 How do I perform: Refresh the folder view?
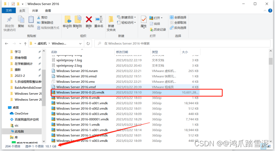(x=88, y=44)
